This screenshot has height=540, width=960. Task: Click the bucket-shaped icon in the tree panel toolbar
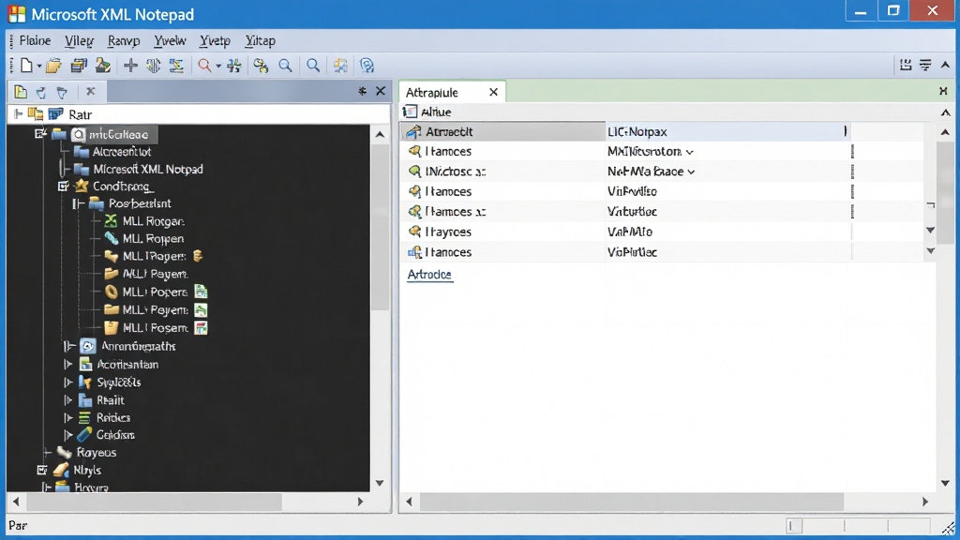[62, 93]
